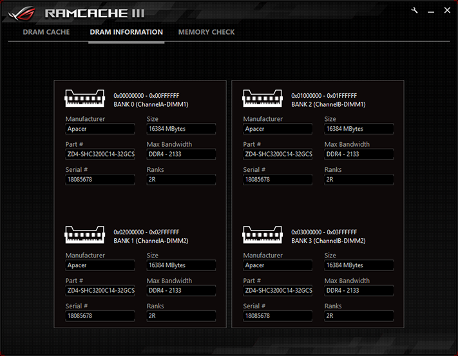Click the BANK 0 memory module icon

pos(84,98)
